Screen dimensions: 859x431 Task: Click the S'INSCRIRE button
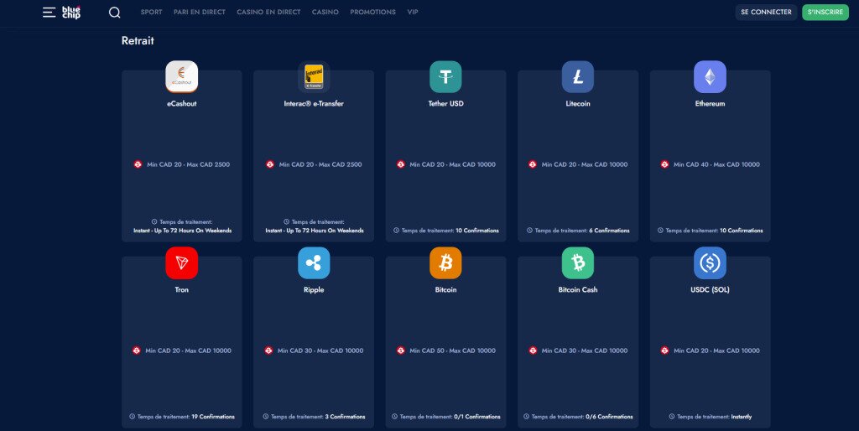(825, 12)
